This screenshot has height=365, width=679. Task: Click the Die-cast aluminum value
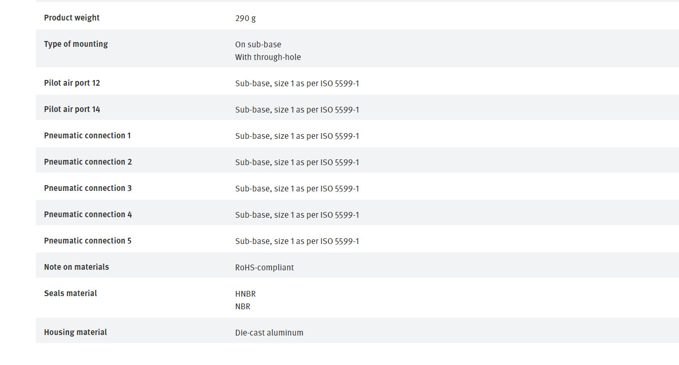[x=269, y=333]
